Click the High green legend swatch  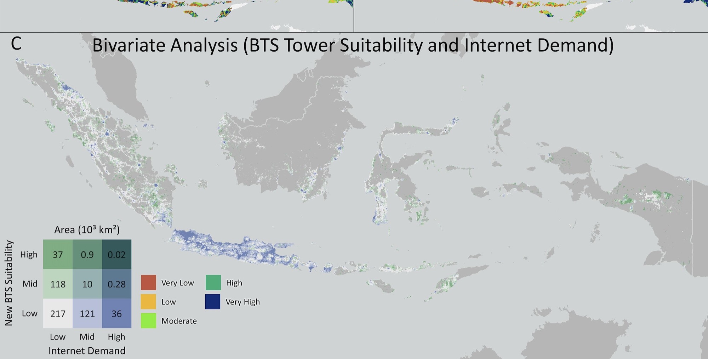pyautogui.click(x=213, y=283)
